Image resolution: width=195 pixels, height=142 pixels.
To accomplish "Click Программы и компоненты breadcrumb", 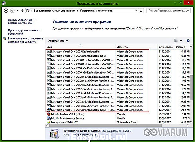I will click(97, 11).
